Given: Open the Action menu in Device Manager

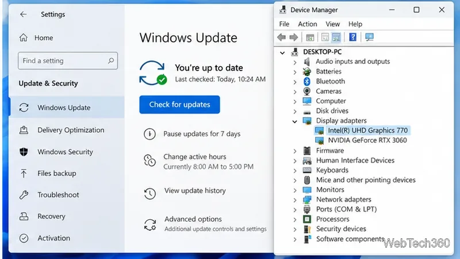Looking at the screenshot, I should (308, 24).
